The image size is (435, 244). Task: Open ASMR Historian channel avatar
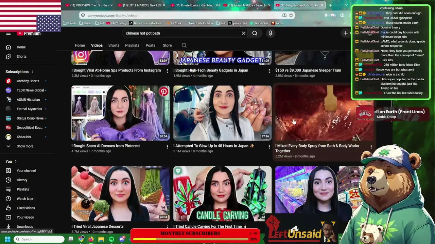[8, 100]
